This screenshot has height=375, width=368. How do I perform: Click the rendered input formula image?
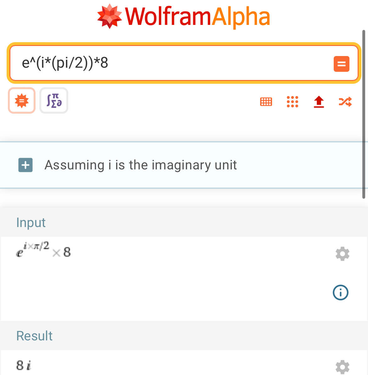tap(43, 251)
